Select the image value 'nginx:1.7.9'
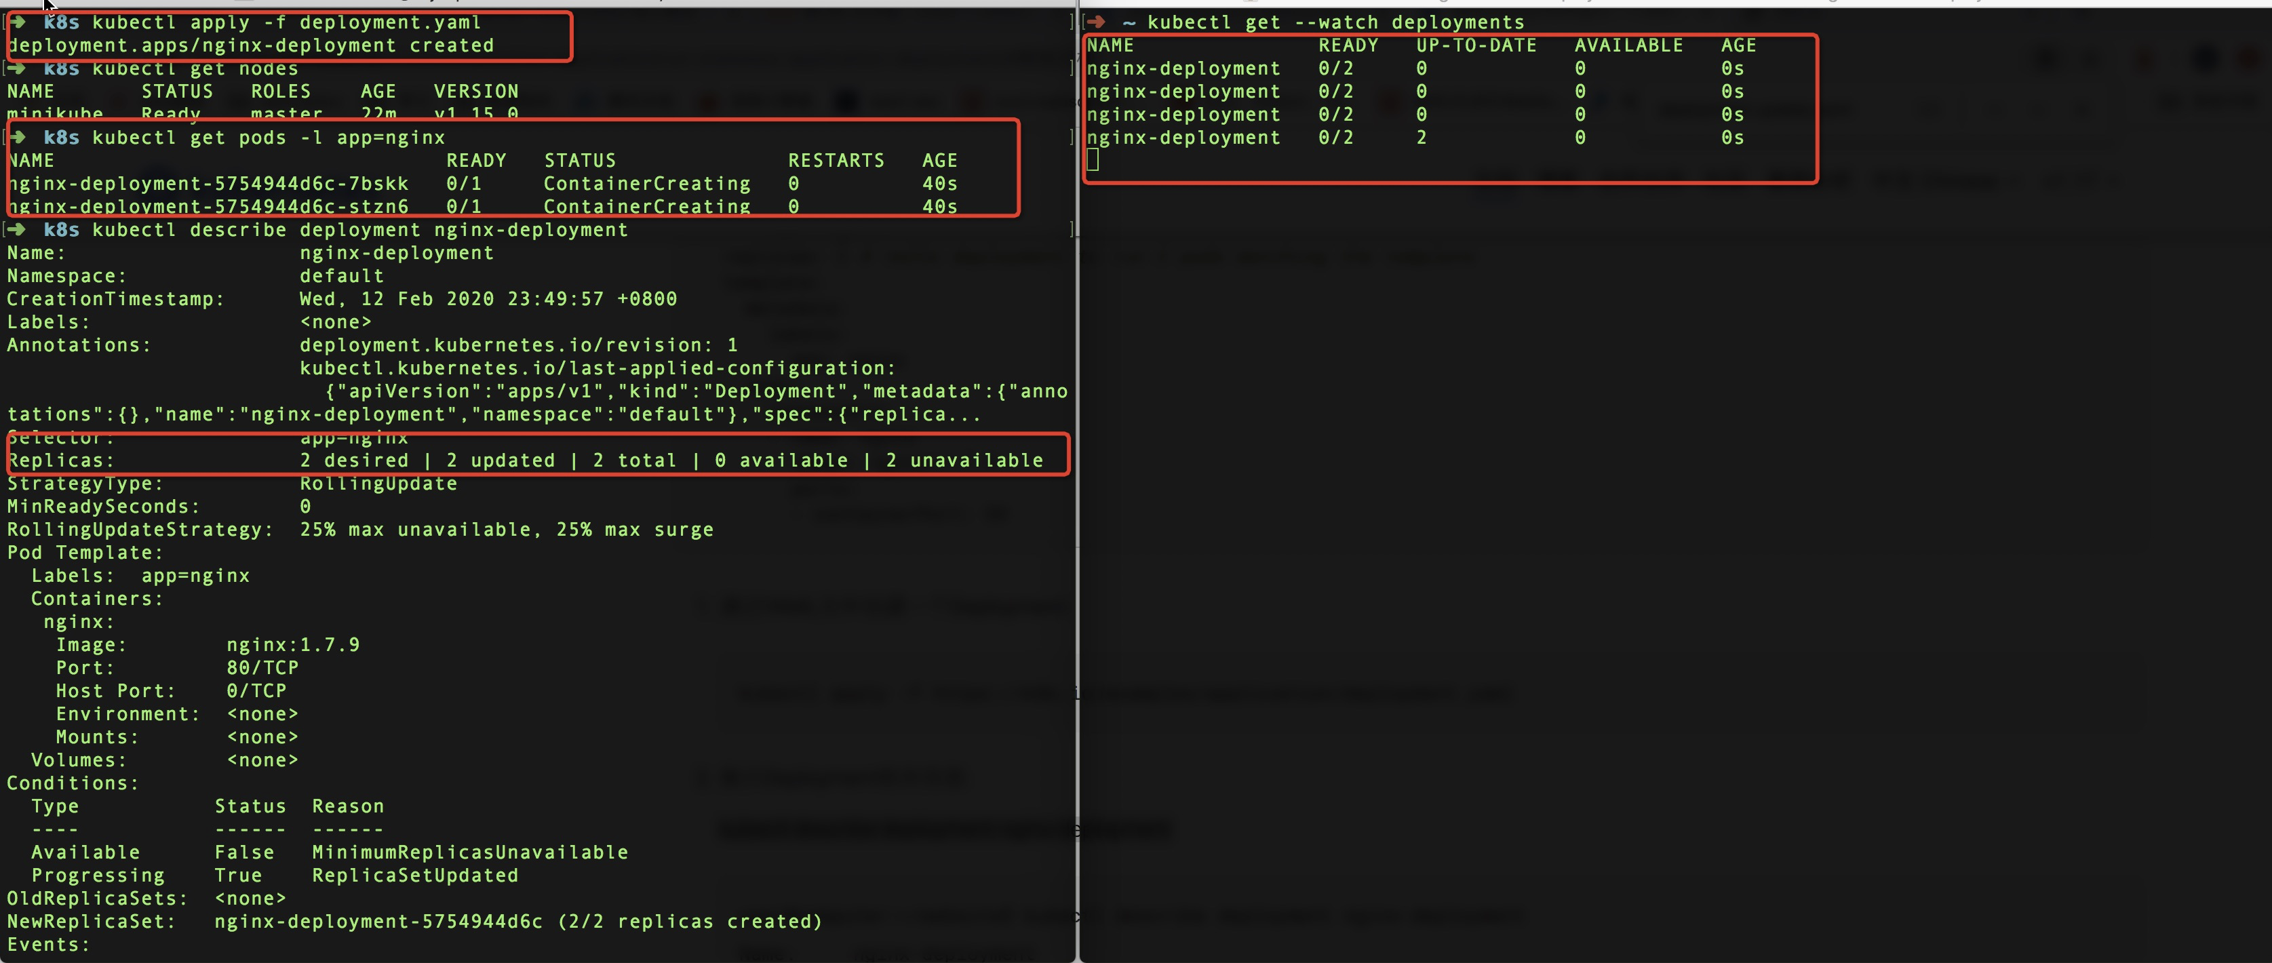The width and height of the screenshot is (2272, 963). 293,645
